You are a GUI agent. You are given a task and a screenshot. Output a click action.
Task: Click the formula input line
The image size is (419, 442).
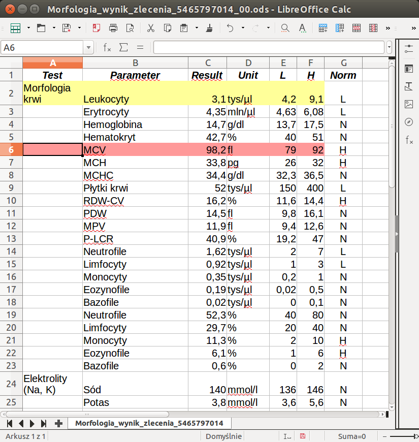tap(269, 47)
